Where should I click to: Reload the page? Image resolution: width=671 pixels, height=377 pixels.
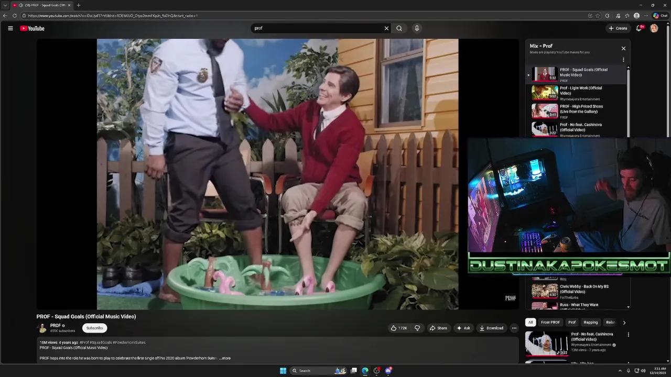click(x=15, y=16)
